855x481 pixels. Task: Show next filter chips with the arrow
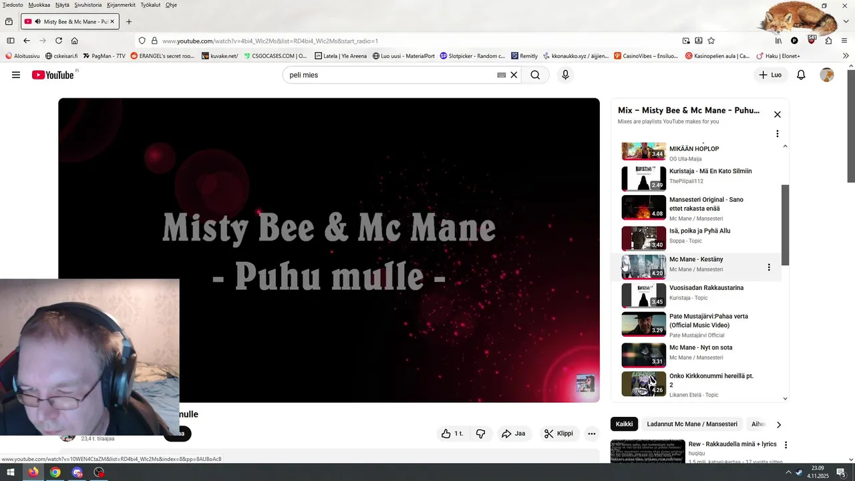[x=778, y=424]
